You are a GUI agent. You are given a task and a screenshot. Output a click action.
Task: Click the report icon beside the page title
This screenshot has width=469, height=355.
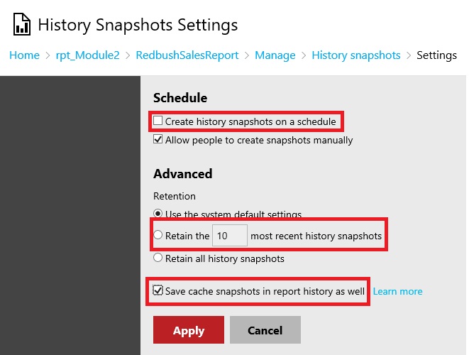pos(22,25)
